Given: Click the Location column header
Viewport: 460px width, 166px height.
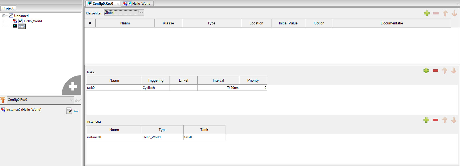Looking at the screenshot, I should 256,23.
